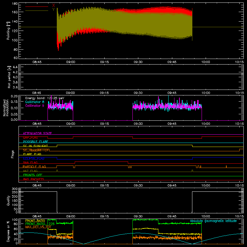
Task: Click the olive Y legend line
Action: click(x=37, y=10)
